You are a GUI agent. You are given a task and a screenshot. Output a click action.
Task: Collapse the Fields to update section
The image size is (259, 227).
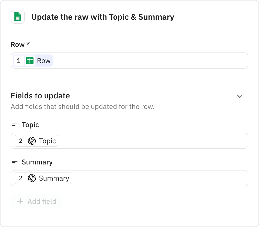240,96
